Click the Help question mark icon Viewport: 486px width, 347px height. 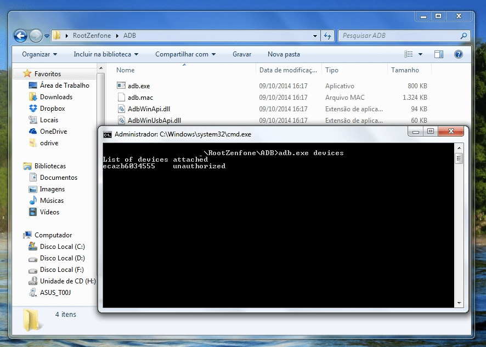[459, 54]
